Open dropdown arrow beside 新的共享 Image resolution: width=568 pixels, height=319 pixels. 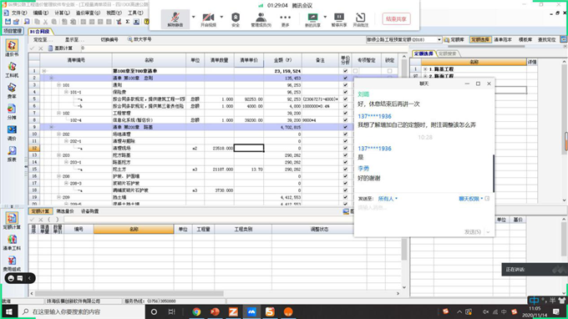[x=325, y=17]
